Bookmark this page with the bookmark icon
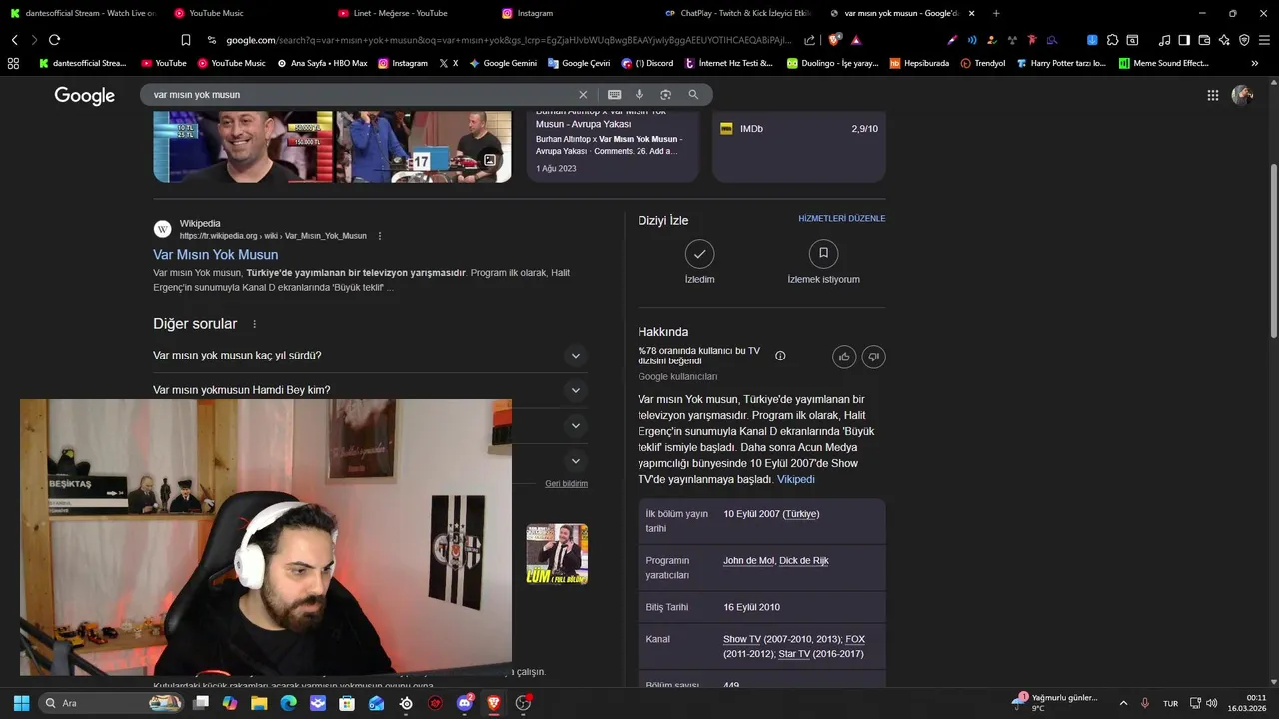Image resolution: width=1279 pixels, height=719 pixels. point(186,40)
